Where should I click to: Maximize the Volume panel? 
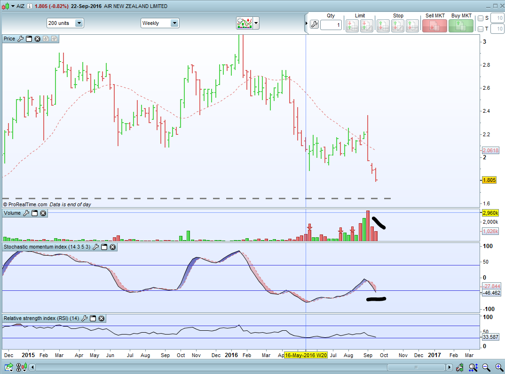tap(34, 213)
